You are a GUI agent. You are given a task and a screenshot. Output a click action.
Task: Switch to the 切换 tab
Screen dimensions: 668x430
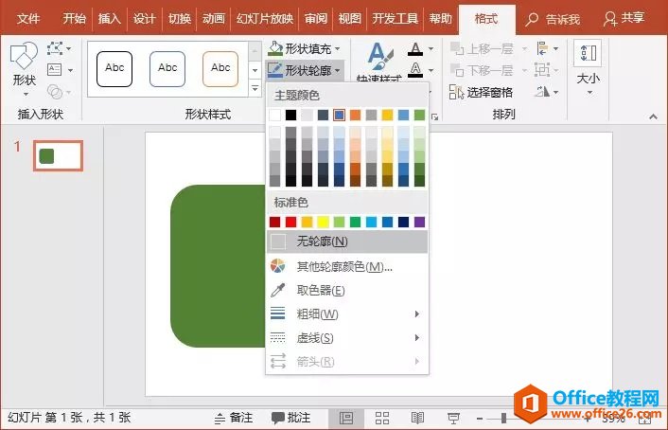pos(180,19)
